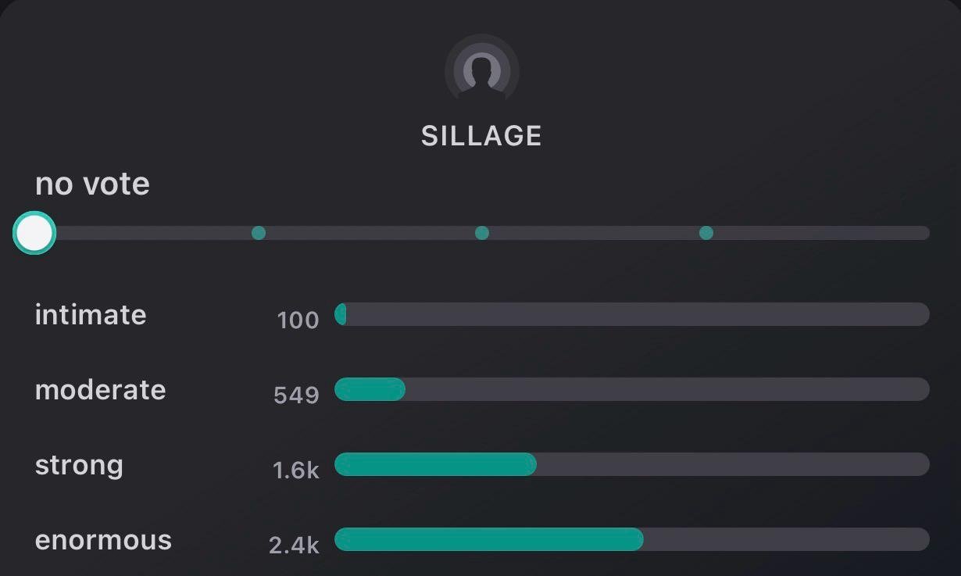Viewport: 961px width, 576px height.
Task: Pick the 'enormous' sillage label
Action: [103, 540]
